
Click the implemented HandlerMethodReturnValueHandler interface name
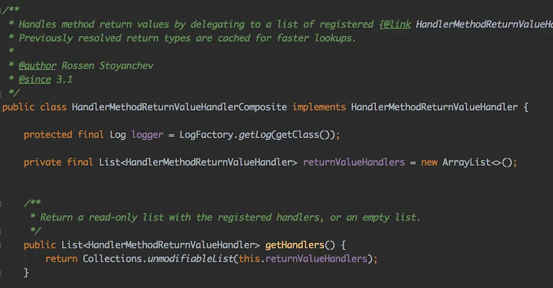click(x=434, y=107)
